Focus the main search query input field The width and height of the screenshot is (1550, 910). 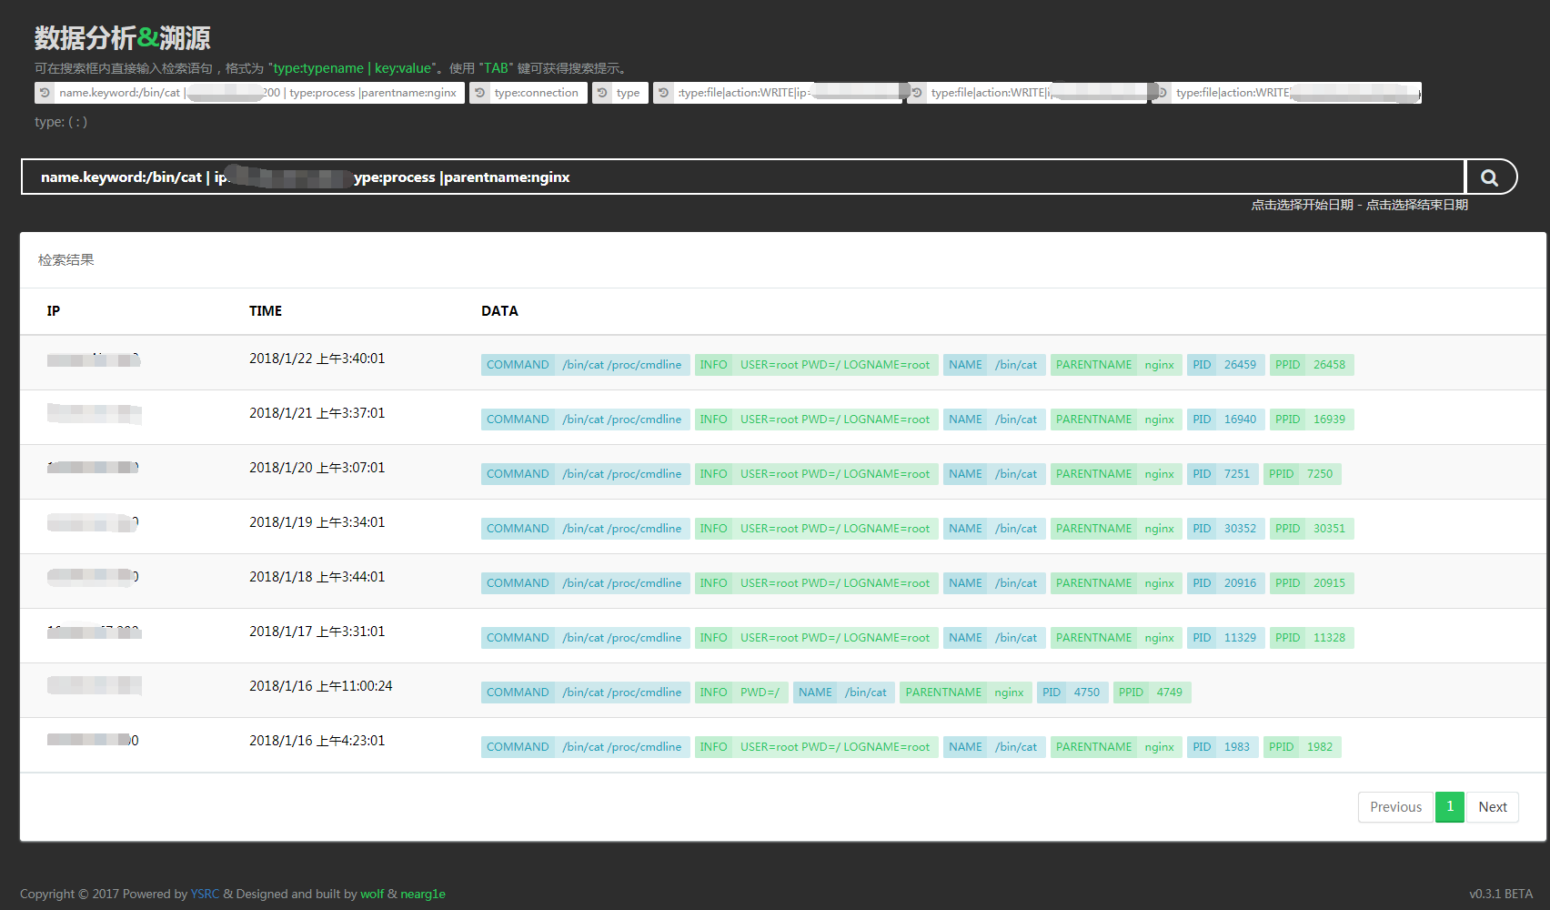(743, 177)
